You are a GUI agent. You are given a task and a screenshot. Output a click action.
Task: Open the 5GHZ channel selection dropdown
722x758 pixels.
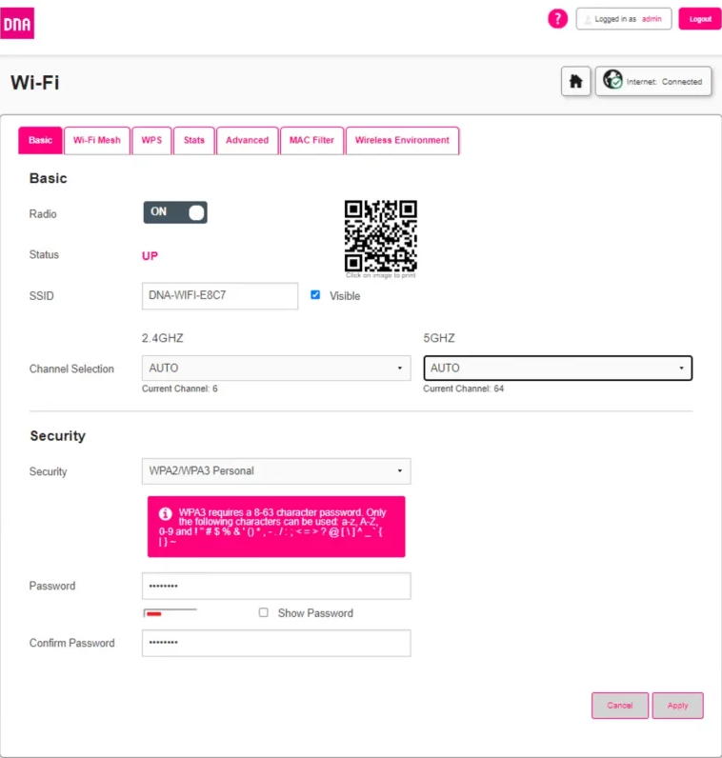pos(557,368)
